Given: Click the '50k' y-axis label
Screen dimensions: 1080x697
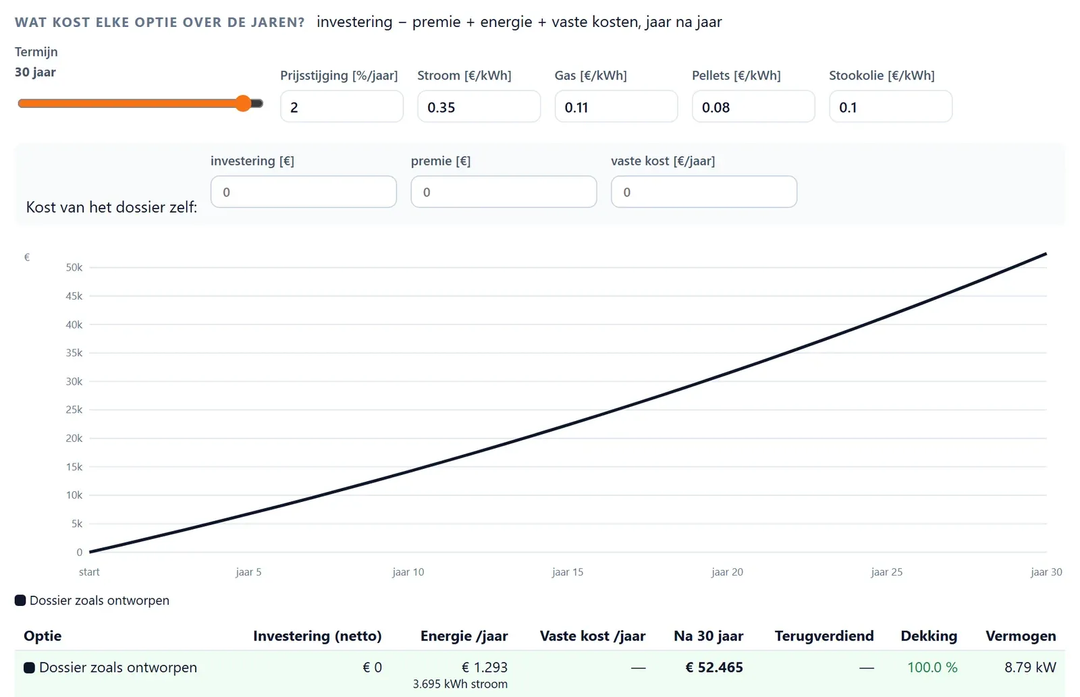Looking at the screenshot, I should point(74,267).
